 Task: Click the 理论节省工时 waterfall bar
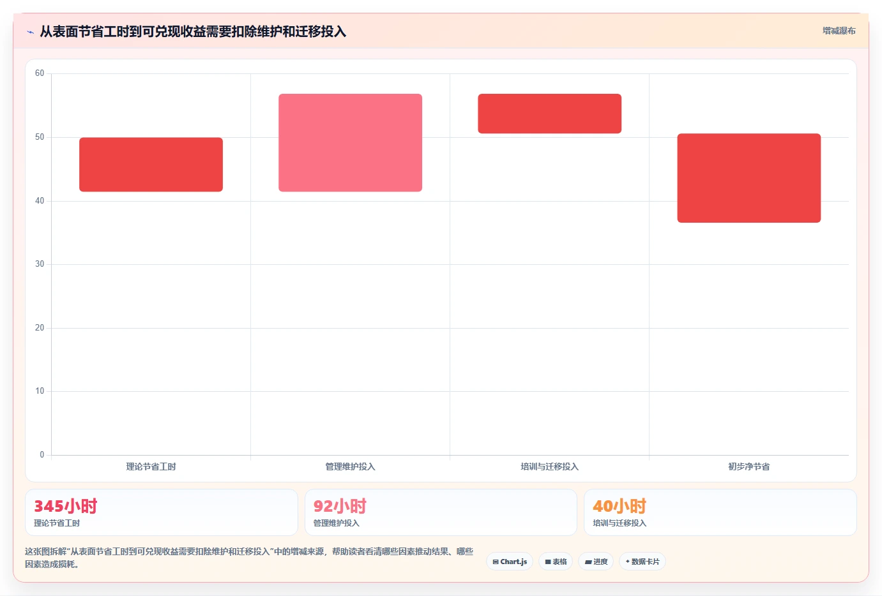coord(151,165)
